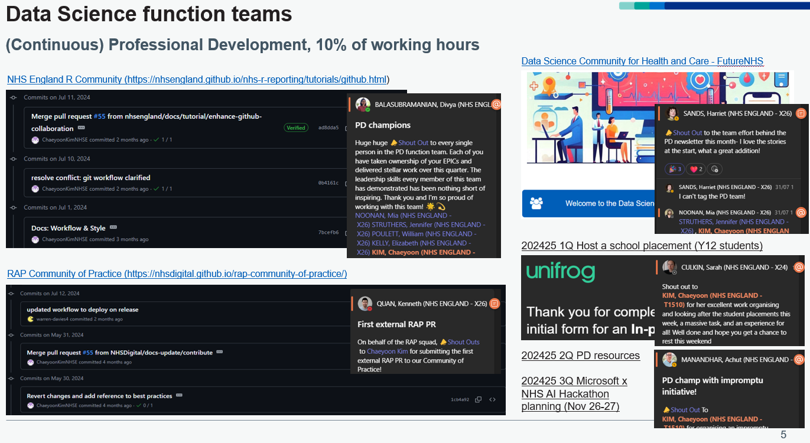
Task: Expand the enhance-github-collaboration commit description ellipsis
Action: tap(81, 128)
